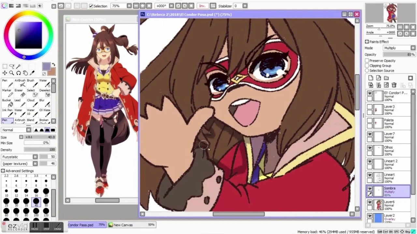Image resolution: width=417 pixels, height=234 pixels.
Task: Select the Eyedropper color picker tool
Action: (32, 73)
